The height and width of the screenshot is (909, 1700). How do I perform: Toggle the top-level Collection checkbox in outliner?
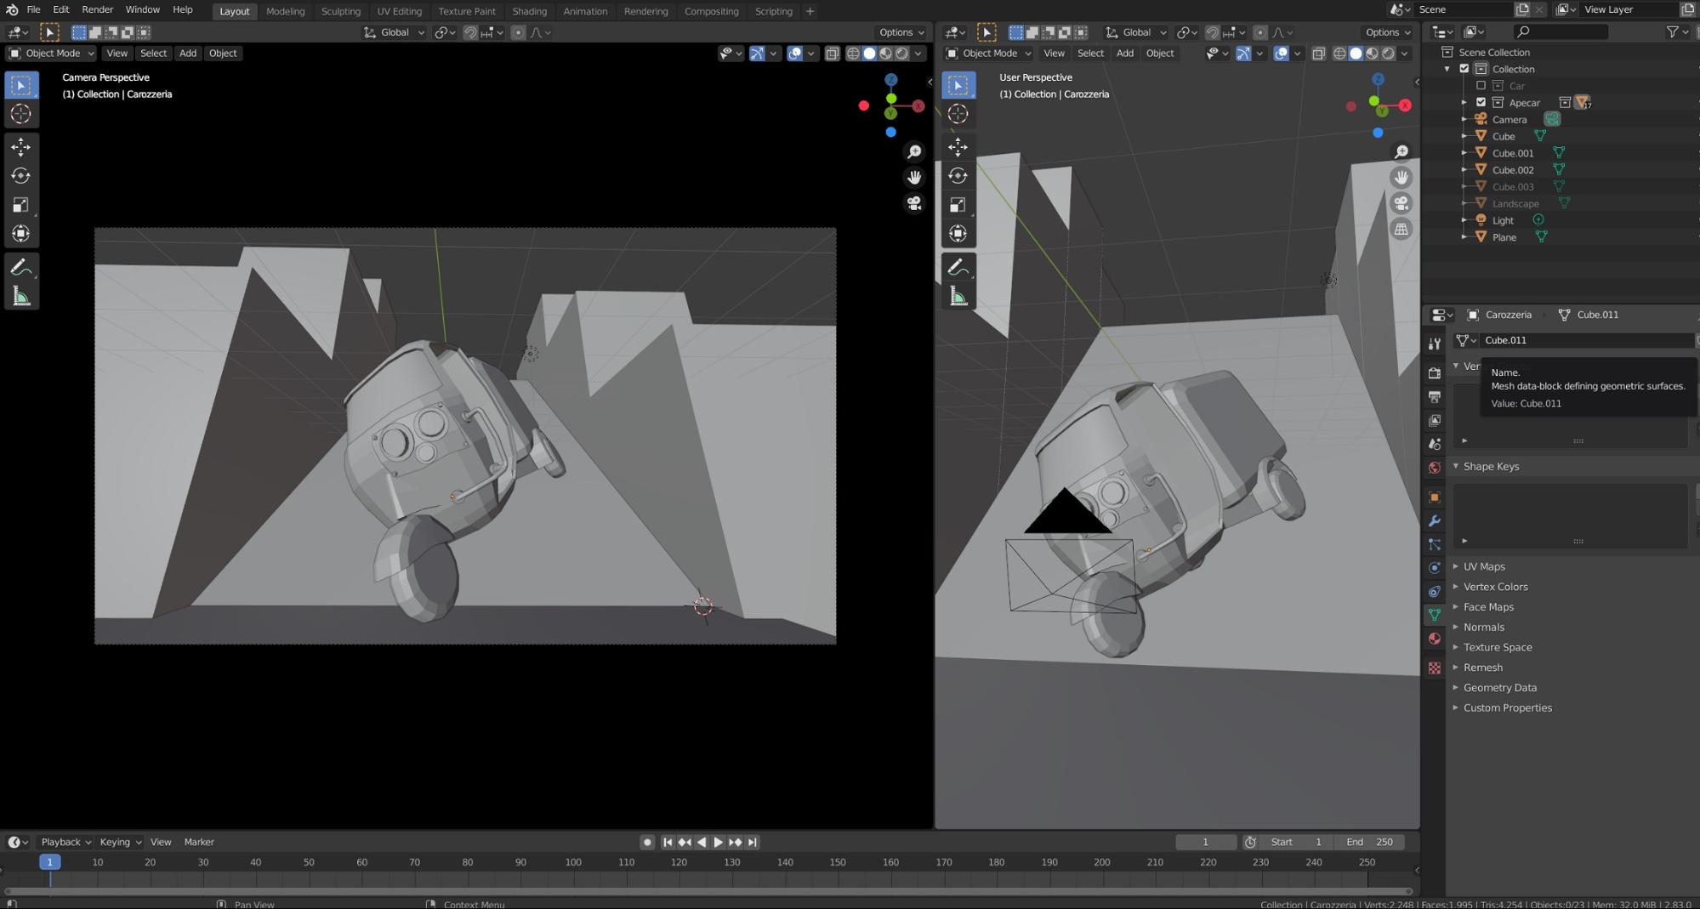1464,69
